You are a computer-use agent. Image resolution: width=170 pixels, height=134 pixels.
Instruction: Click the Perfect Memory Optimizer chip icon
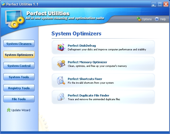coord(61,64)
